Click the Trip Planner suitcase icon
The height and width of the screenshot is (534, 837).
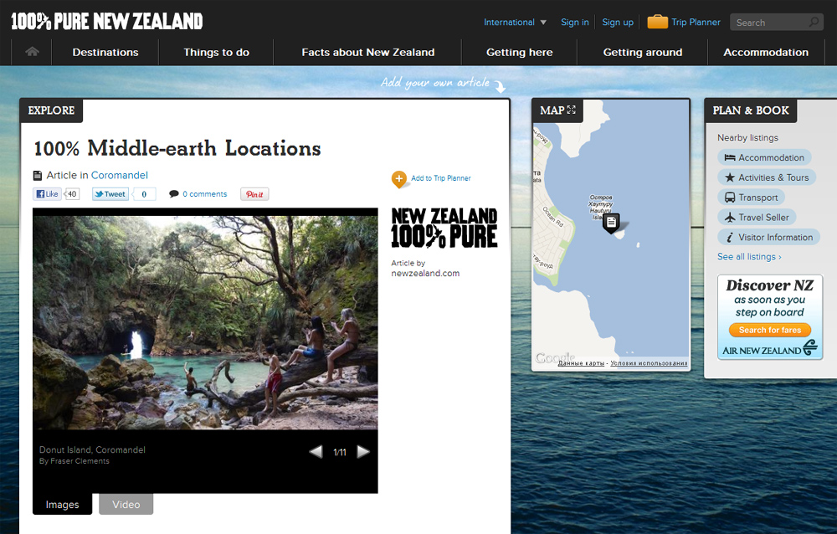pos(657,22)
